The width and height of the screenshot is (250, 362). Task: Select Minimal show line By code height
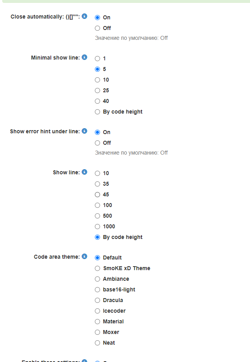click(98, 112)
